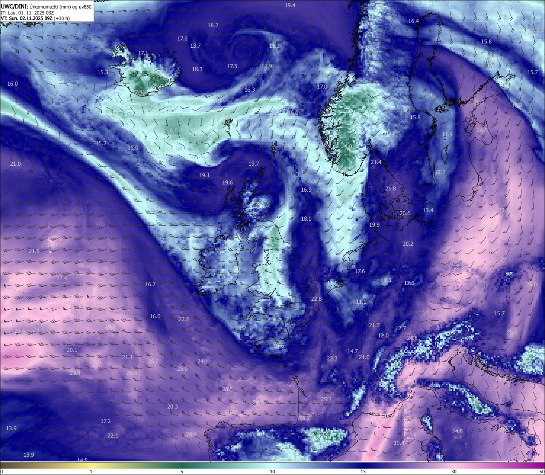Select the 24.8 value label
Viewport: 545px width, 475px height.
coord(412,338)
